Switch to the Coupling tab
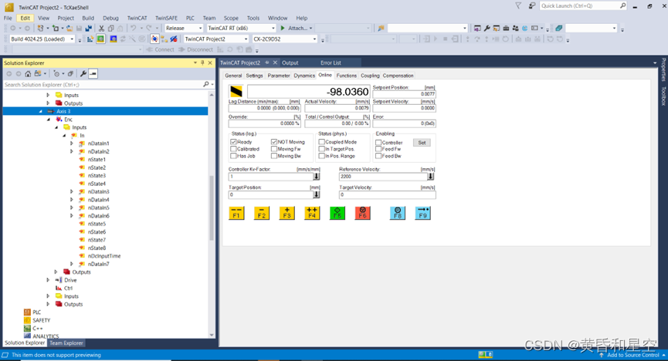The image size is (668, 361). tap(370, 76)
